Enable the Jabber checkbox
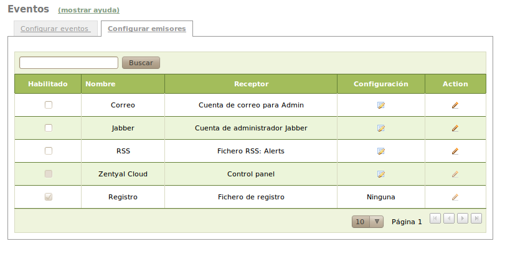 pyautogui.click(x=49, y=128)
